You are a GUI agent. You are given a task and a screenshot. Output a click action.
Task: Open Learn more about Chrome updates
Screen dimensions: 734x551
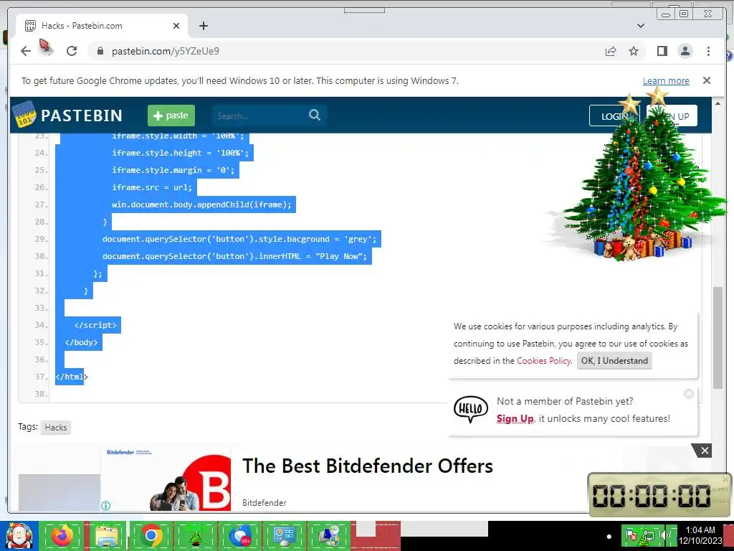(x=666, y=80)
